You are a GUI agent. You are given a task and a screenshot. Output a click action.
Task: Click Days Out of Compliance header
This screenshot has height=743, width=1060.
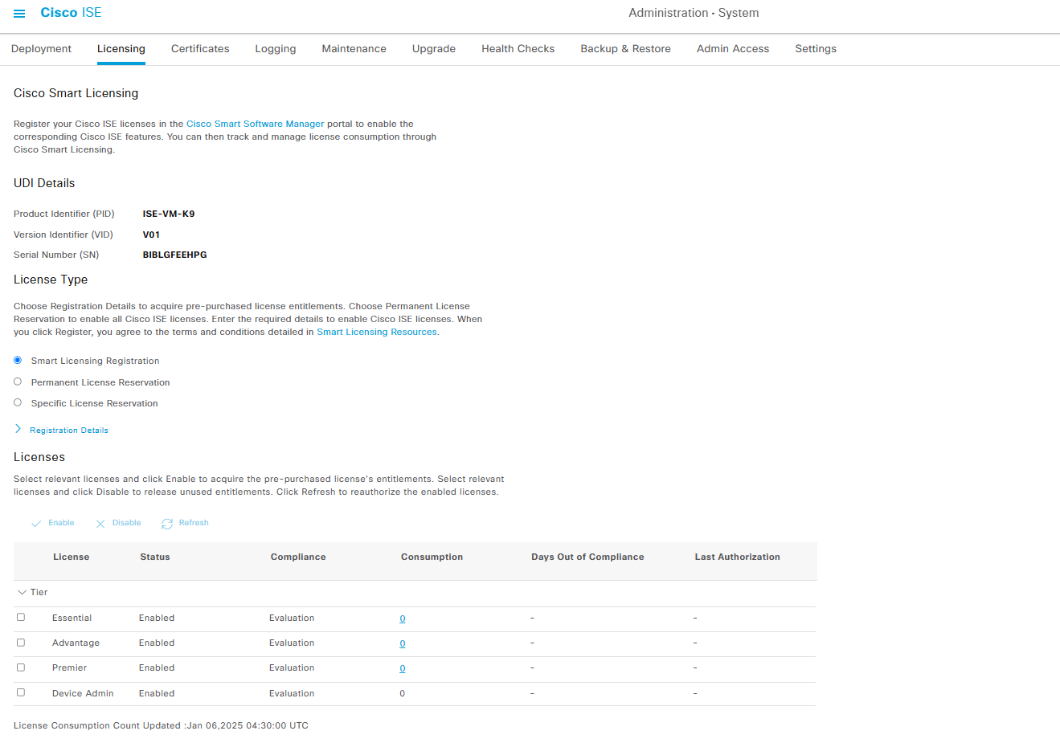click(x=587, y=557)
